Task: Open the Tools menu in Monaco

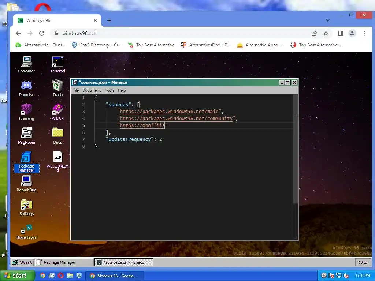Action: [109, 90]
